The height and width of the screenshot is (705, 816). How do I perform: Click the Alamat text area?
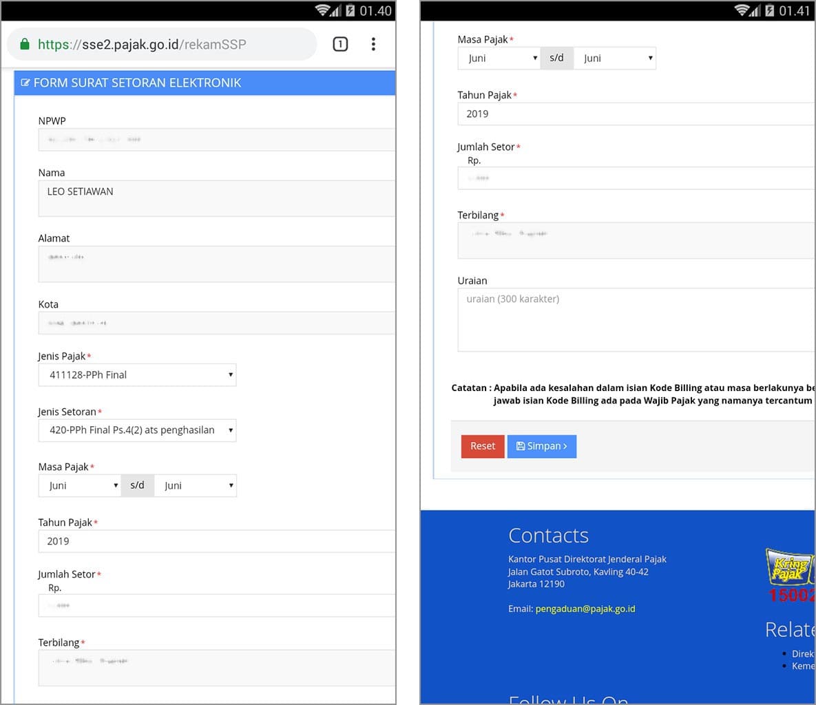(216, 264)
